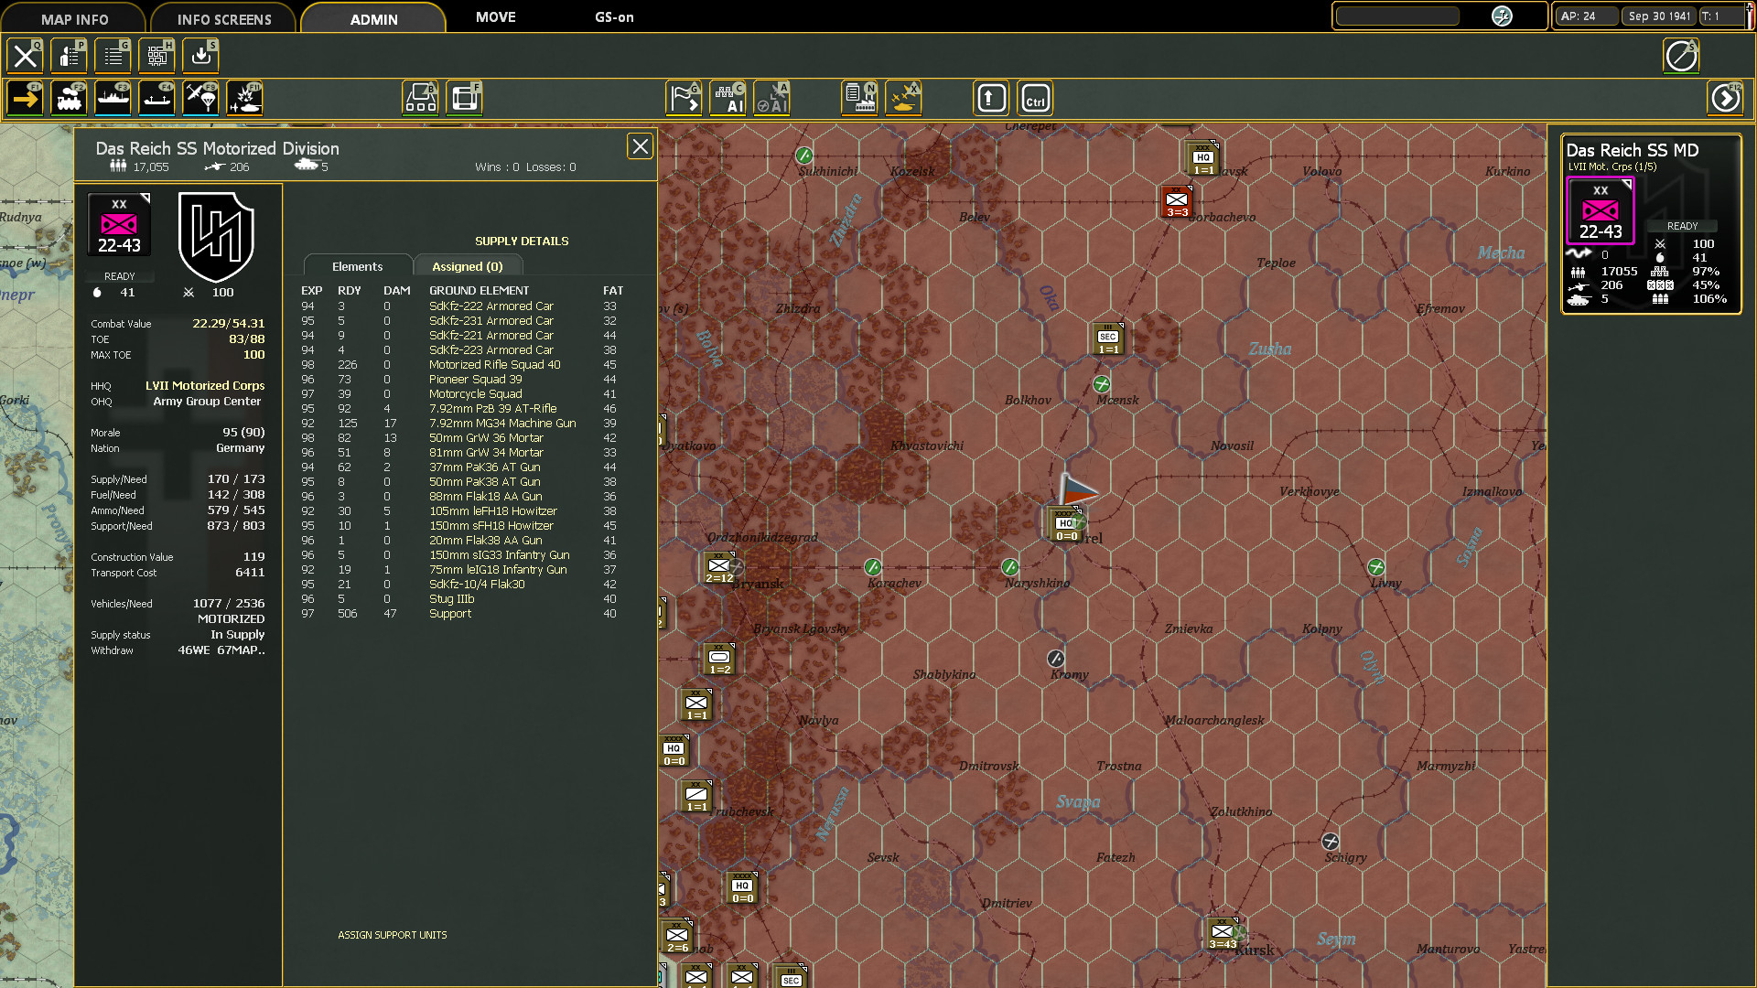
Task: Switch to the MAP INFO tab
Action: 74,18
